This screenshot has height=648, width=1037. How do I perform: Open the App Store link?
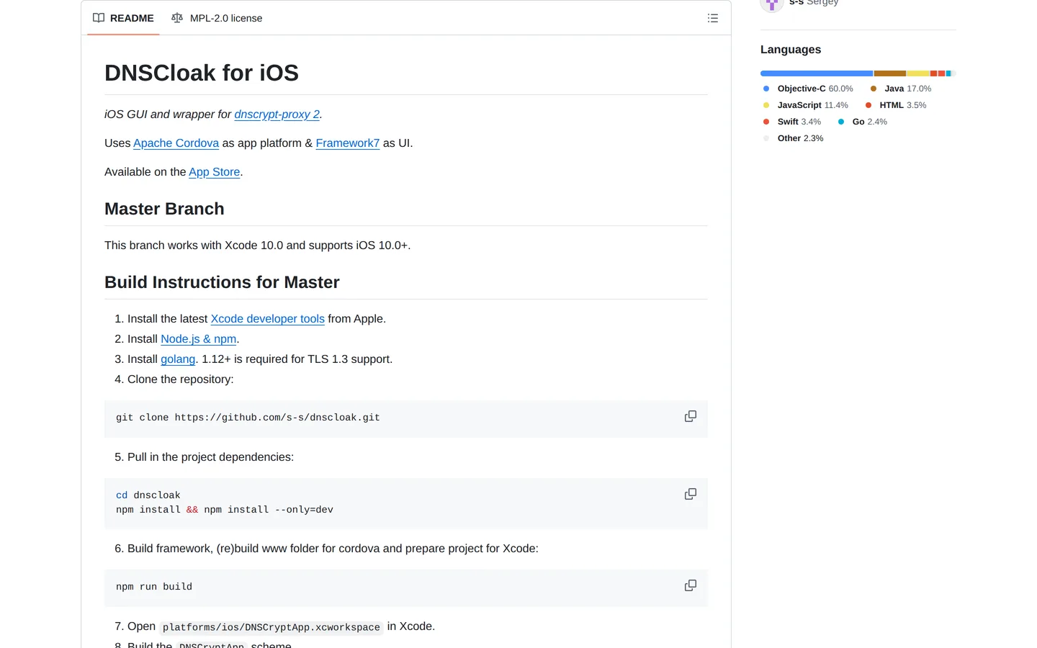point(214,172)
